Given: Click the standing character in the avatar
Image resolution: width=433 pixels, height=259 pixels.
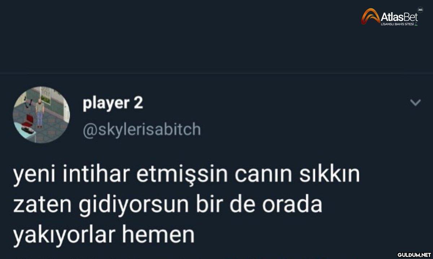Looking at the screenshot, I should click(x=39, y=113).
